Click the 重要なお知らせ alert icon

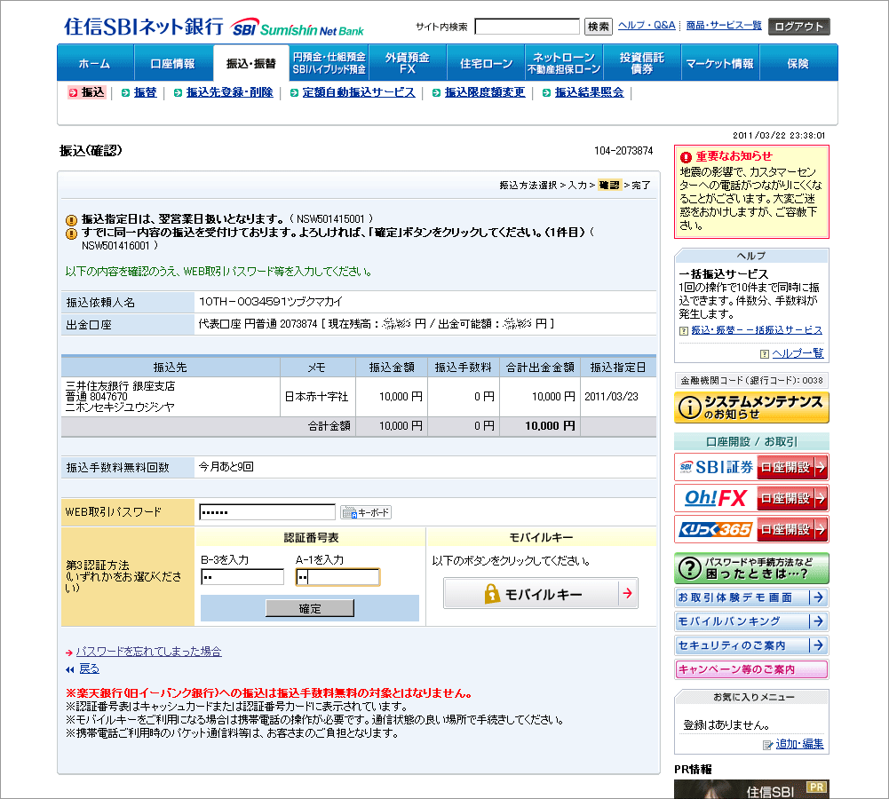coord(686,157)
